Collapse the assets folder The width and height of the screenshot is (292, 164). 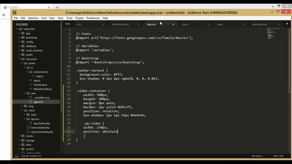[22, 63]
